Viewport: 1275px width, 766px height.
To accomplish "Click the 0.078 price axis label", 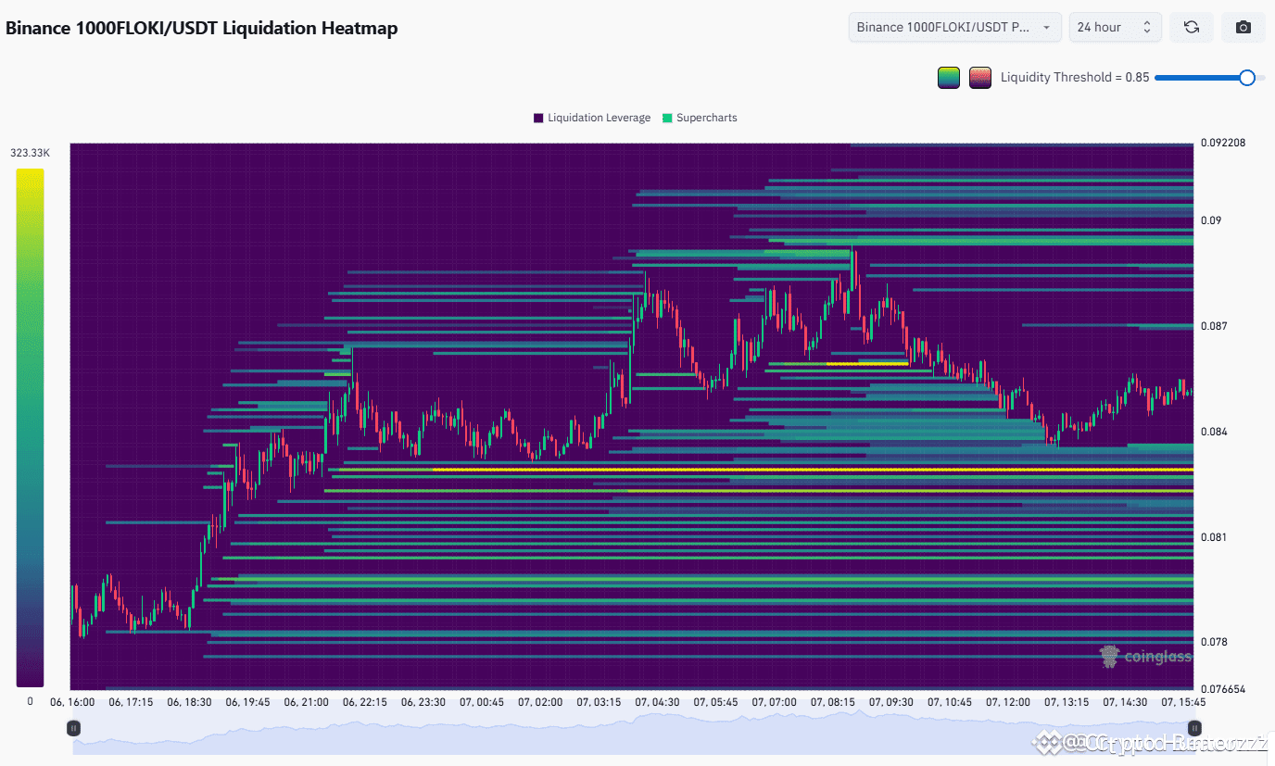I will (1214, 642).
